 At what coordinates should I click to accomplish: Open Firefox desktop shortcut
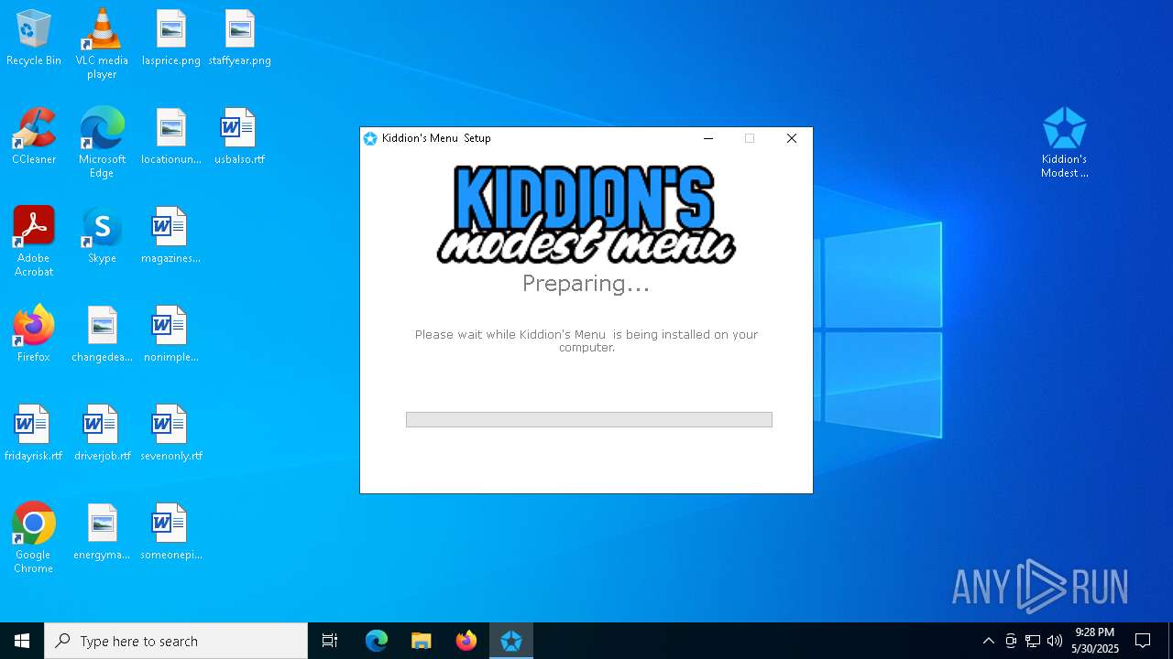[x=34, y=334]
